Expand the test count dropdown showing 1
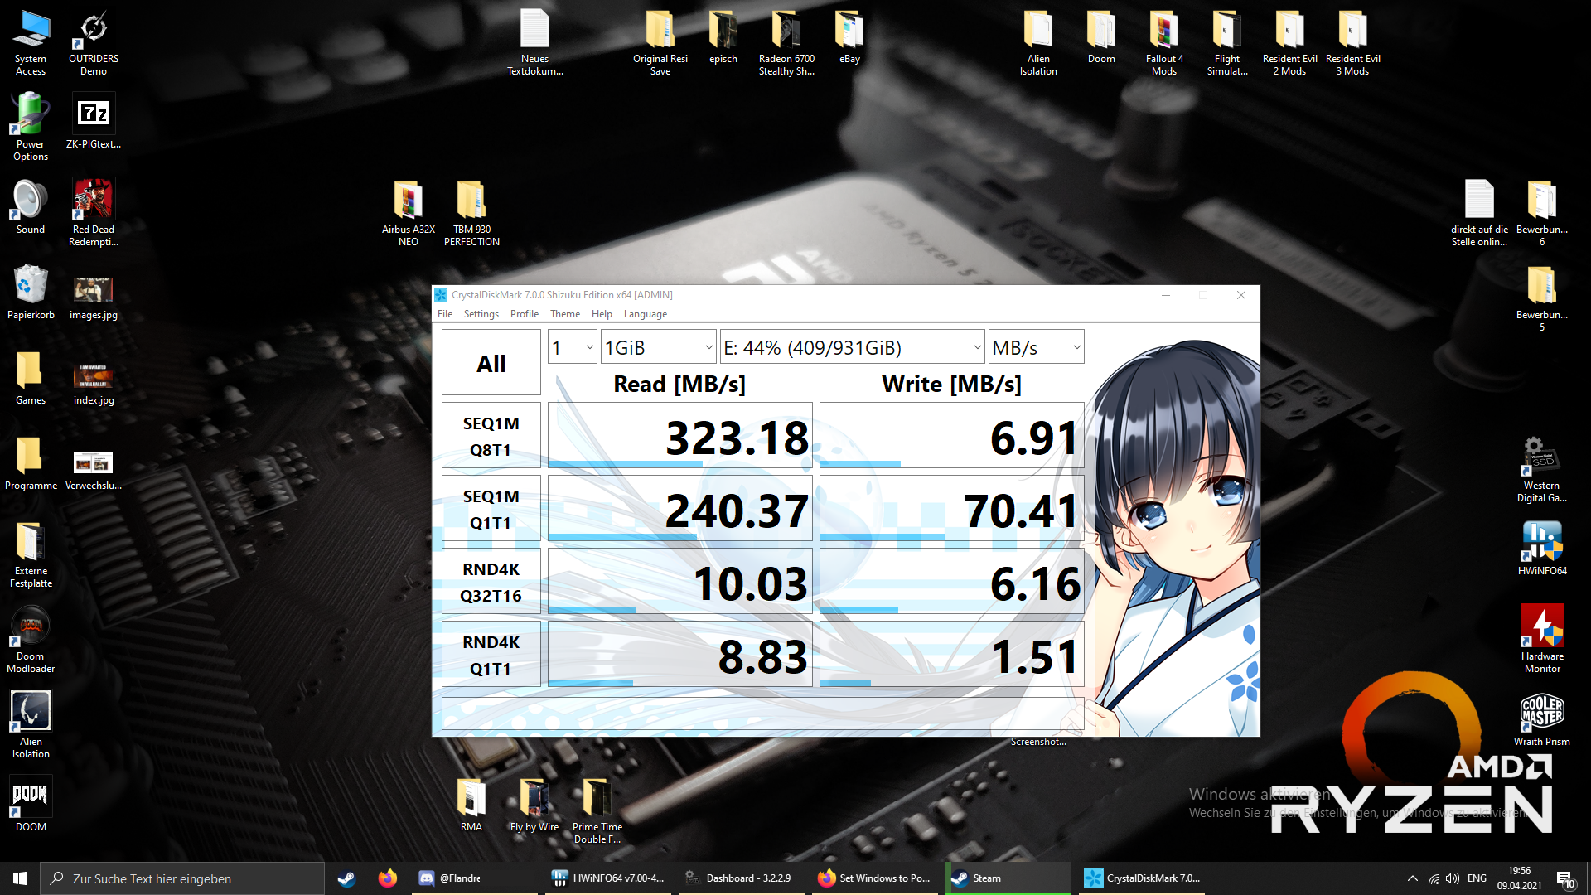Image resolution: width=1591 pixels, height=895 pixels. point(572,348)
